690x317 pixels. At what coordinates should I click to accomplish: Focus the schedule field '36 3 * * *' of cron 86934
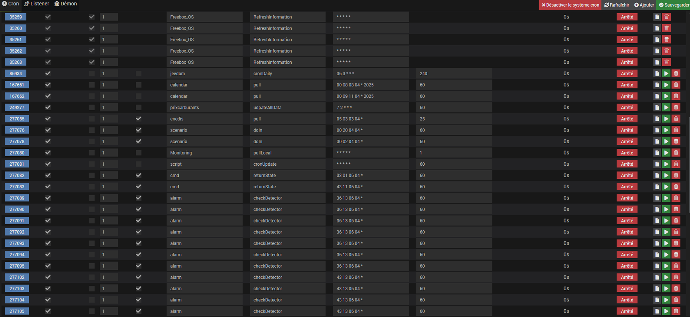tap(370, 74)
